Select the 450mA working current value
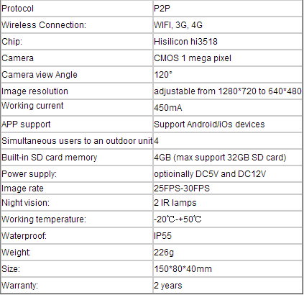The width and height of the screenshot is (304, 295). [168, 108]
